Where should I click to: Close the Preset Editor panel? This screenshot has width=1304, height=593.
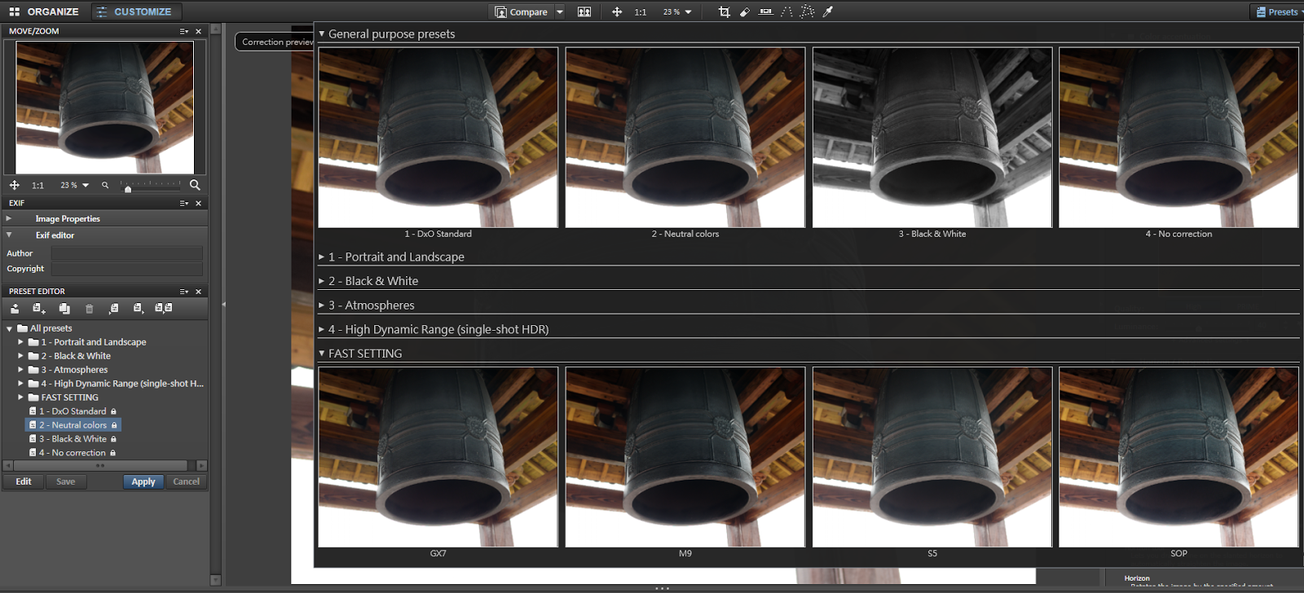(198, 291)
